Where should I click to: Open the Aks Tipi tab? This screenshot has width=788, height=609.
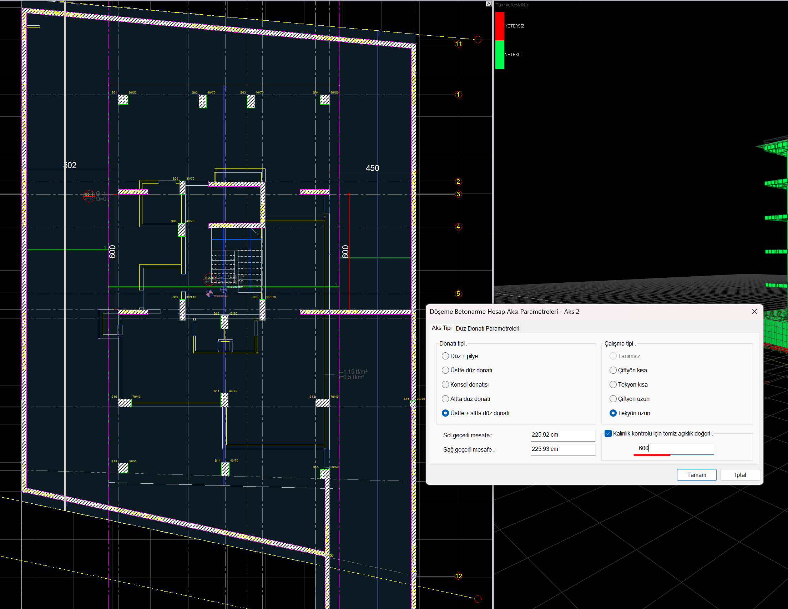point(441,328)
